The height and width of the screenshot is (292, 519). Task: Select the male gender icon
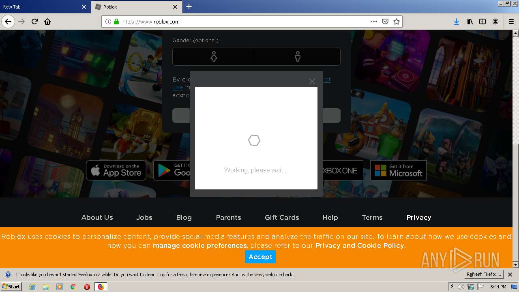[x=298, y=56]
